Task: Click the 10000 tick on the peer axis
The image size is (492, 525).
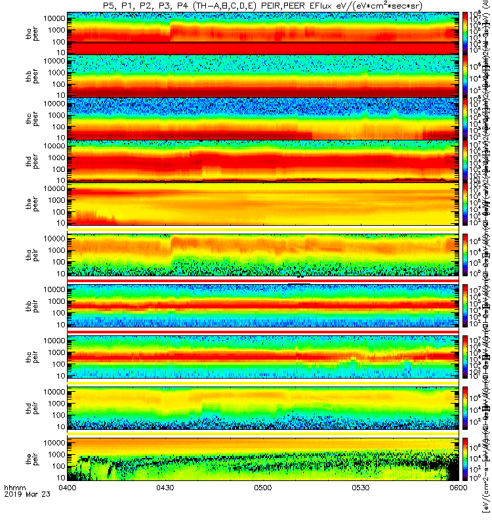Action: [54, 188]
